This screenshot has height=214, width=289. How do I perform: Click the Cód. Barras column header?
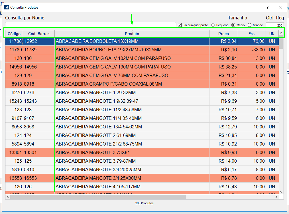coord(39,34)
